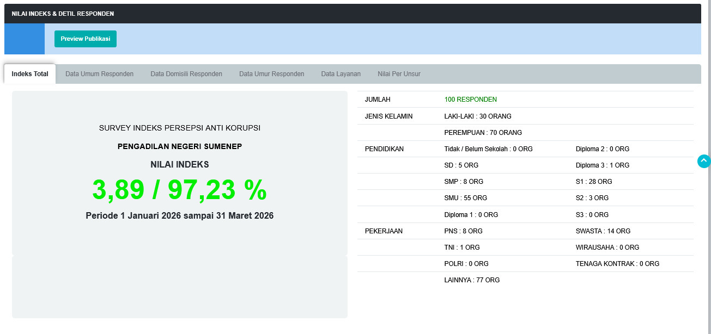Switch to Nilai Per Unsur tab

coord(398,73)
